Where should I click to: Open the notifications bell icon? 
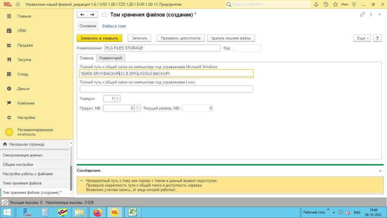pos(316,5)
